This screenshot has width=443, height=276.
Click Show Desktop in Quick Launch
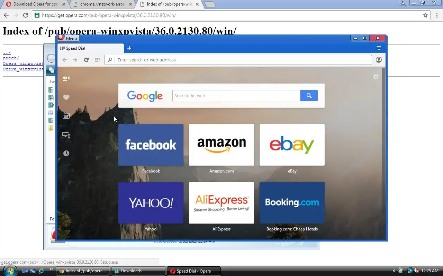point(25,271)
